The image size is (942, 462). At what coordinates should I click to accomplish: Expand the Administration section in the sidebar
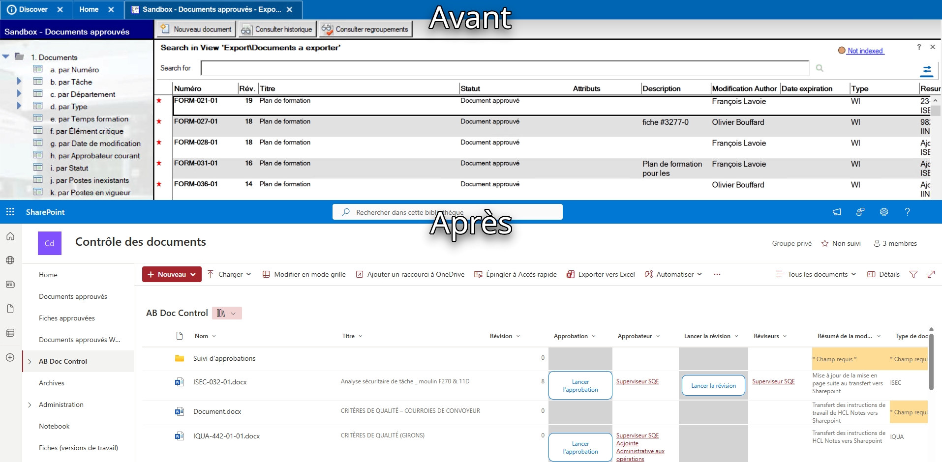(30, 404)
